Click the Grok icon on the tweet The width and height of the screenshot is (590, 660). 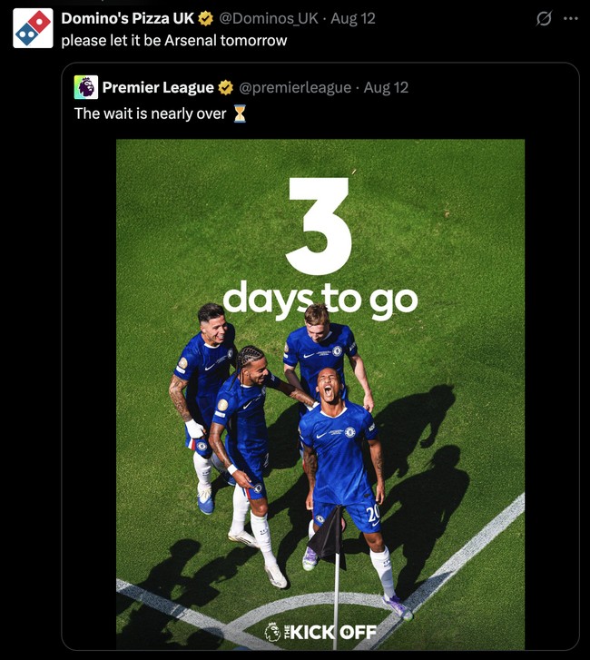(x=544, y=18)
